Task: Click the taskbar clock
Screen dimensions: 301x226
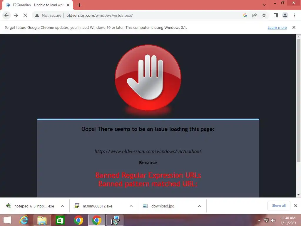Action: point(288,220)
